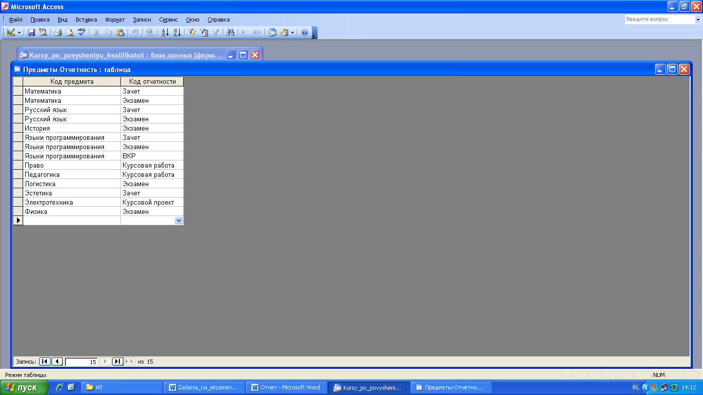Click the 'Эстетика' cell

(72, 193)
